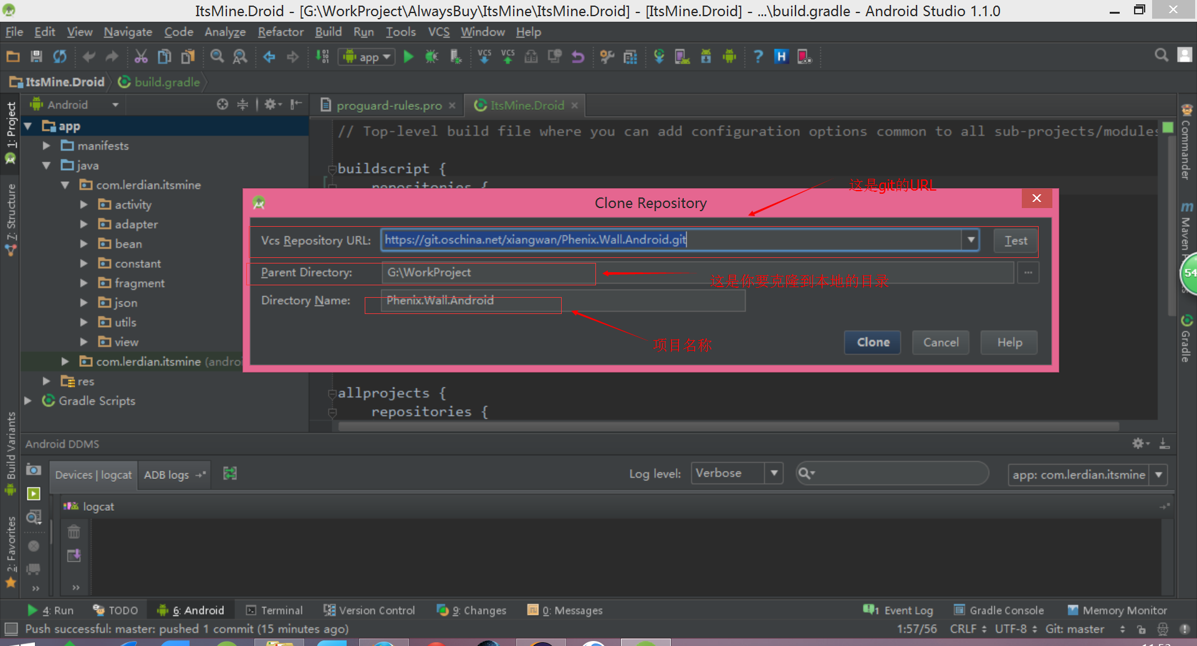The image size is (1197, 646).
Task: Open the Gradle Console
Action: pyautogui.click(x=999, y=610)
